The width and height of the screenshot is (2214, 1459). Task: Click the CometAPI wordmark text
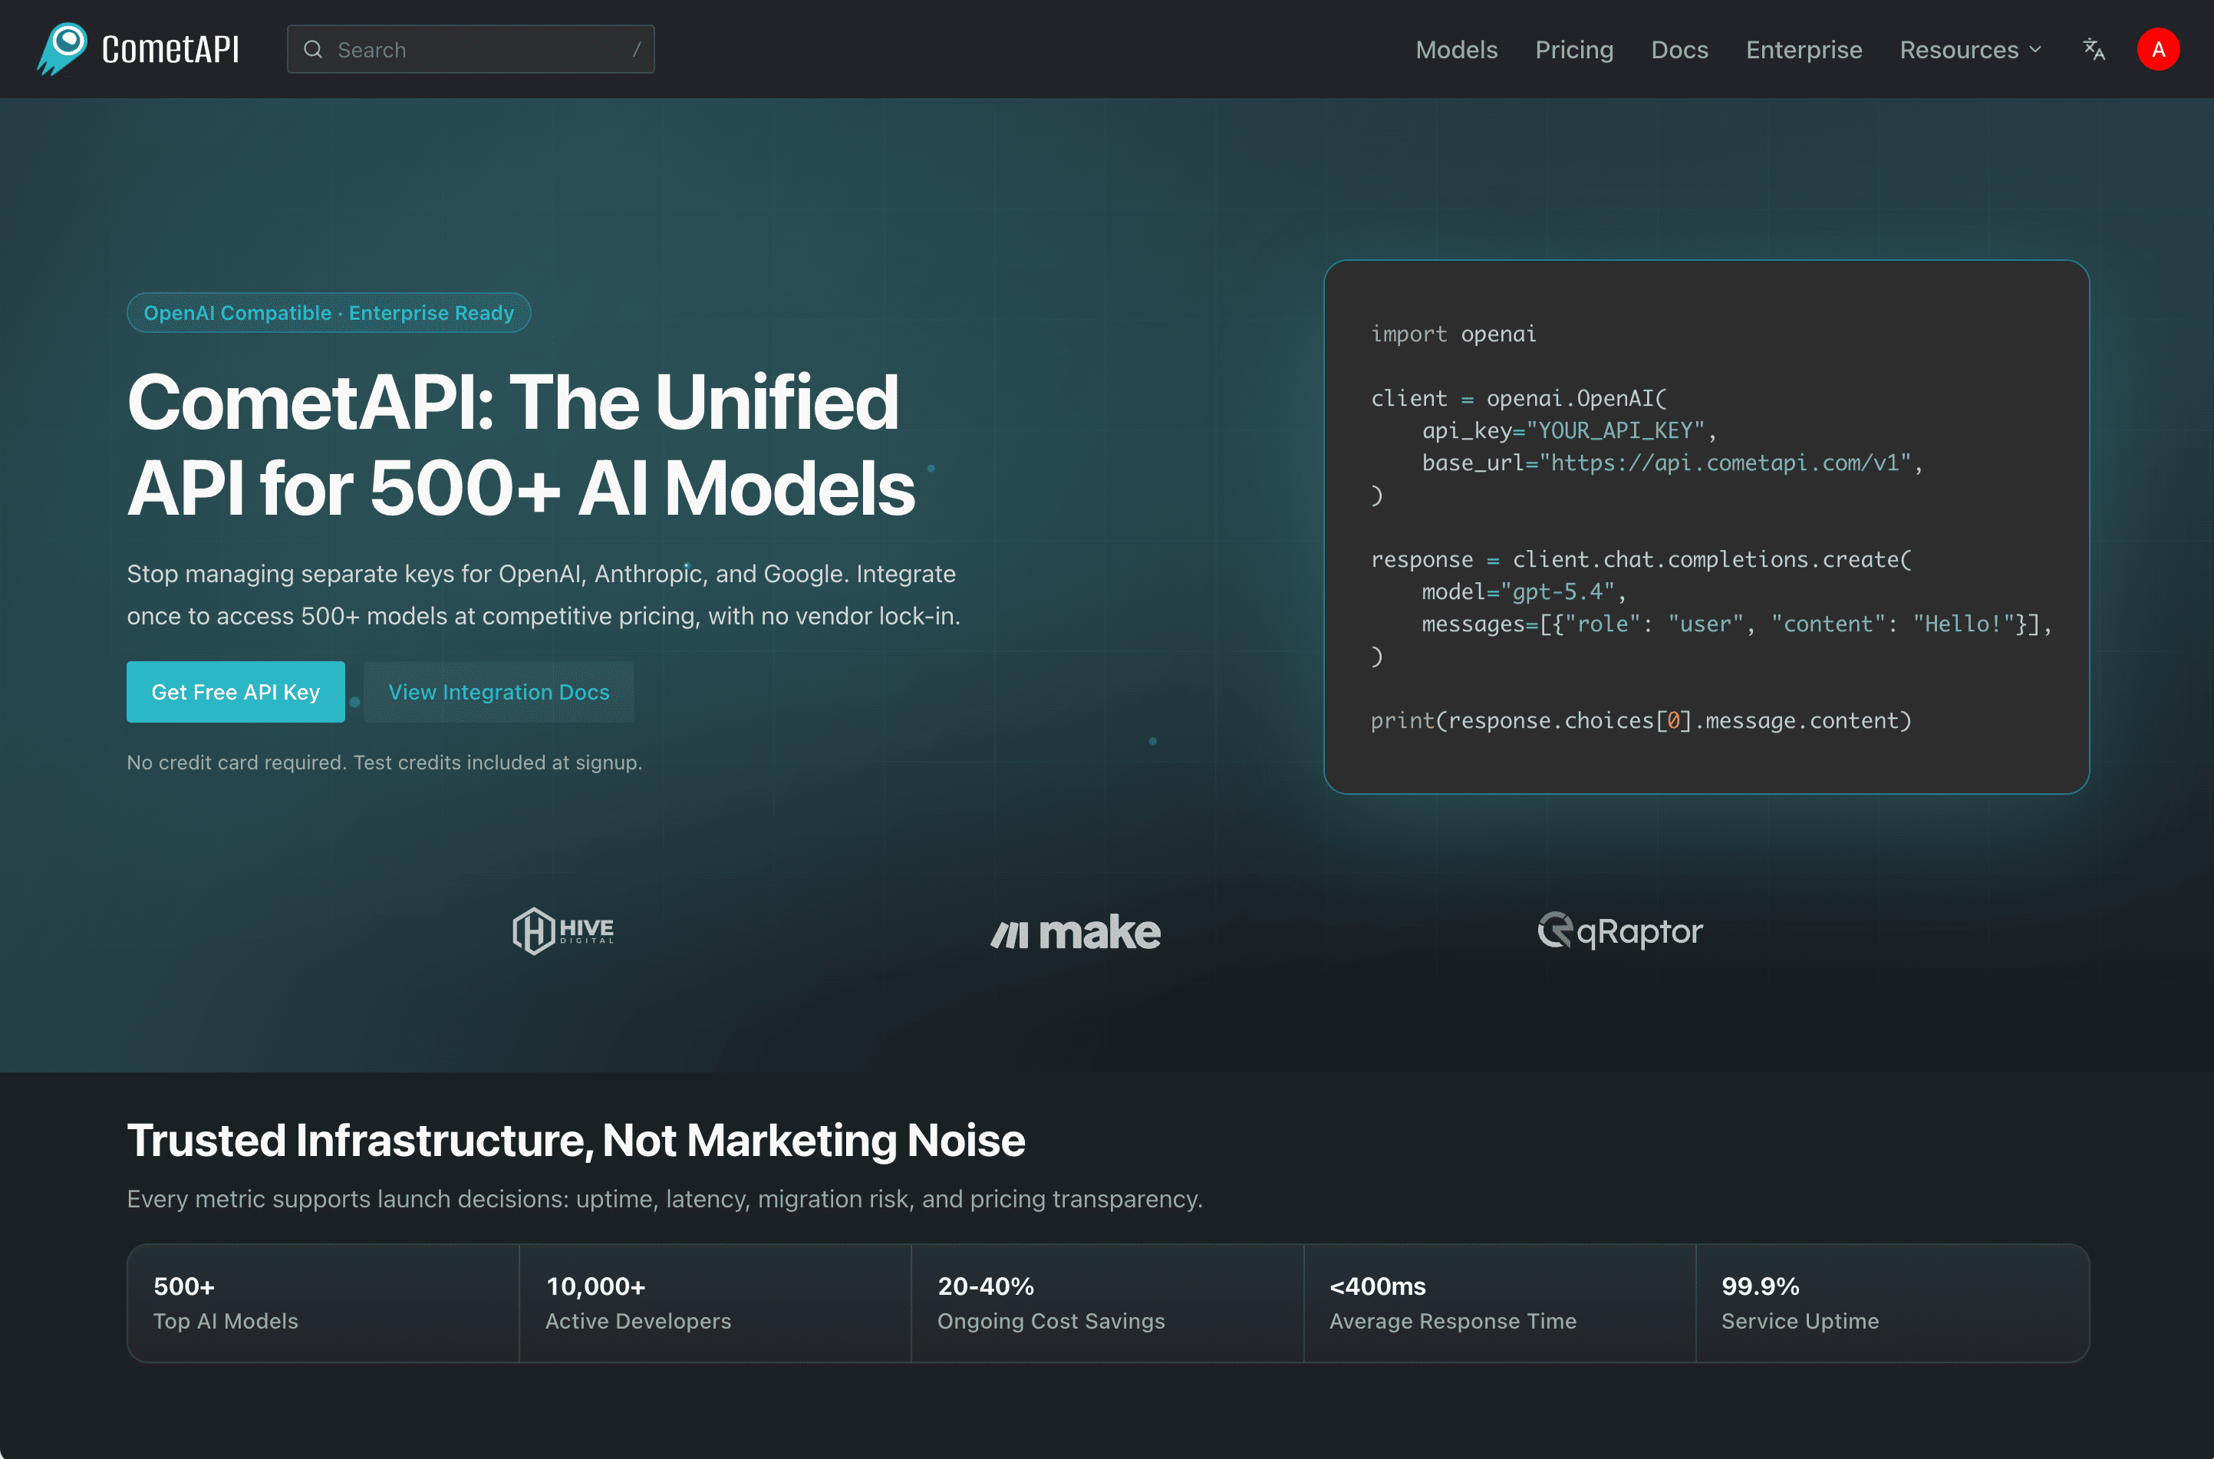pos(170,49)
